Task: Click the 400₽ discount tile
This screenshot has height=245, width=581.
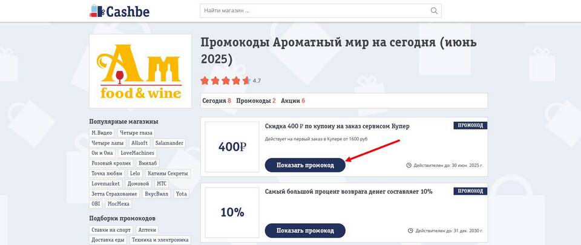Action: pos(232,146)
